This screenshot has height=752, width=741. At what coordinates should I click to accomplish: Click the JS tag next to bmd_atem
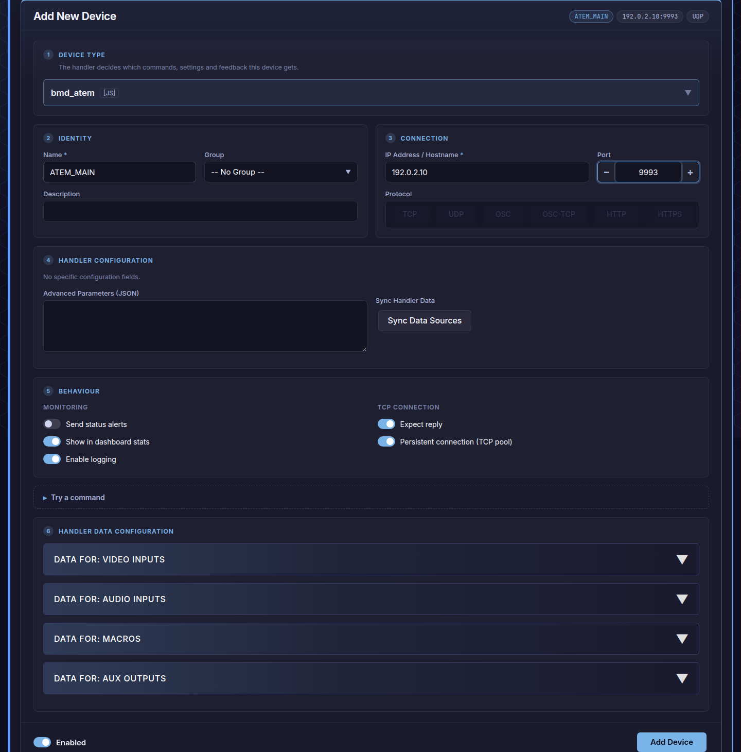click(x=110, y=93)
